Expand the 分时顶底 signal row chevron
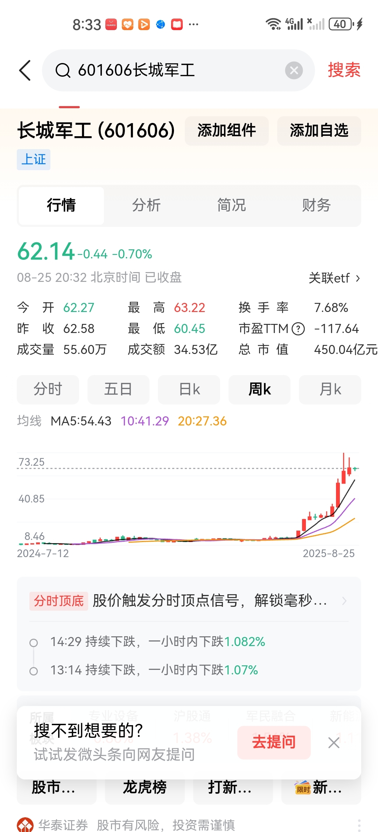This screenshot has height=832, width=378. [x=344, y=601]
